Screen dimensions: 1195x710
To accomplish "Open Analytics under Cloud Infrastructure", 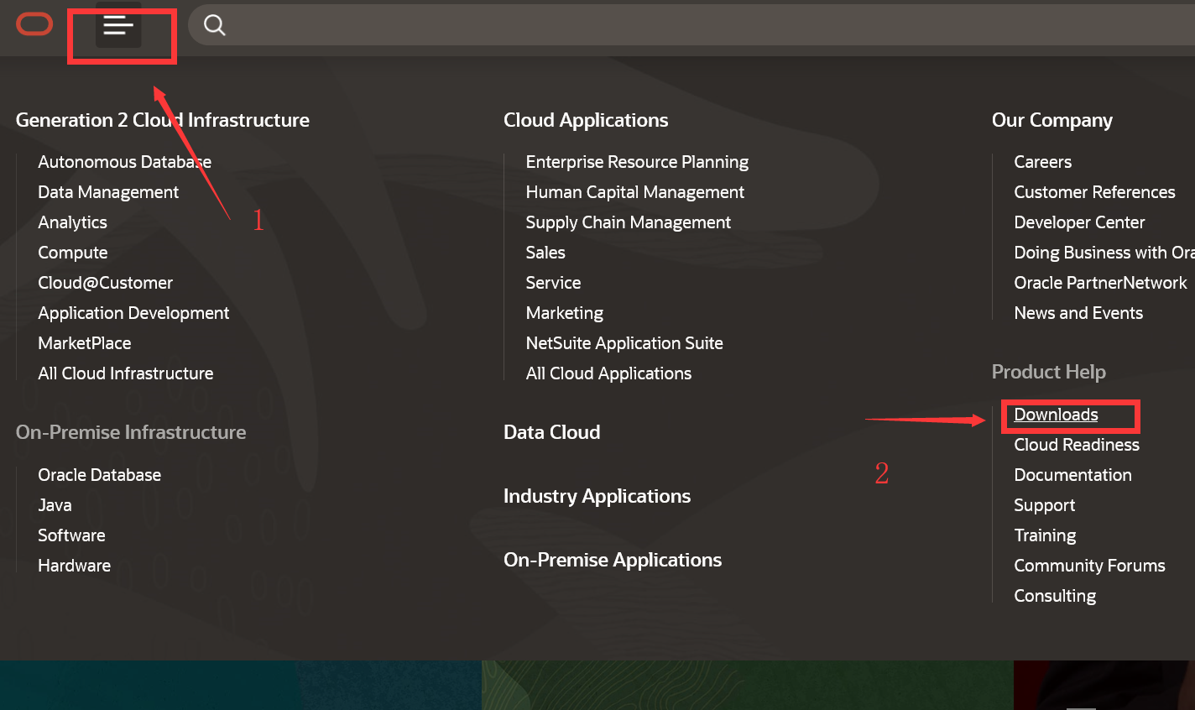I will (x=72, y=222).
